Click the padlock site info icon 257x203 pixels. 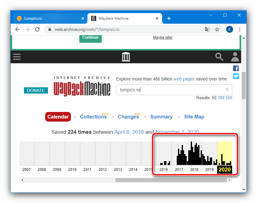pyautogui.click(x=50, y=29)
